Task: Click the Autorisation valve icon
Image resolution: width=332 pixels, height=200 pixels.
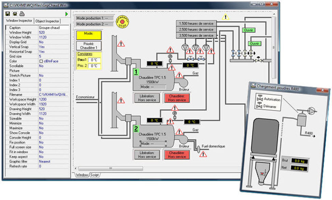Action: point(260,98)
